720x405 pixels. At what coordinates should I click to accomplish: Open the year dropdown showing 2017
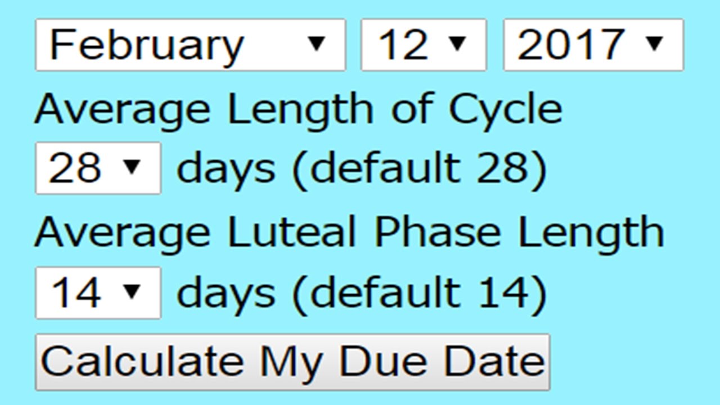[593, 45]
